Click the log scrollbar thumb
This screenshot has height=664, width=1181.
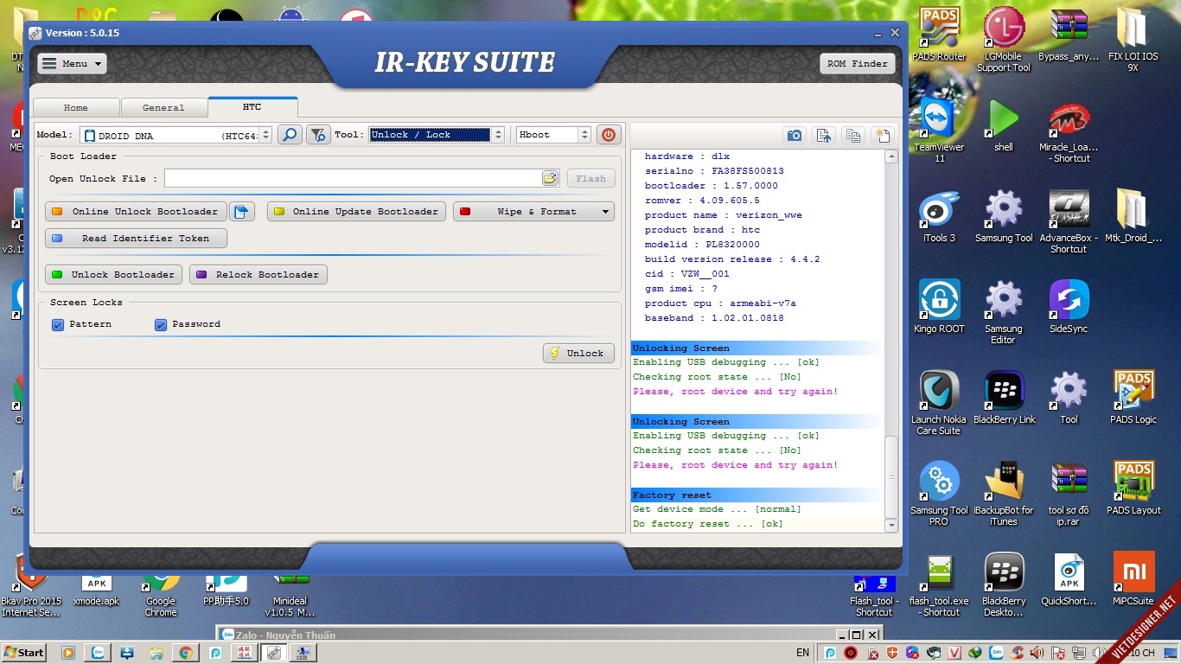891,476
